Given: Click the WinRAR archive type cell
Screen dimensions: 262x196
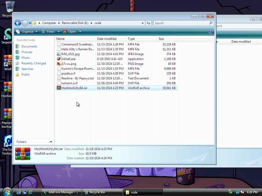Looking at the screenshot, I should [139, 88].
